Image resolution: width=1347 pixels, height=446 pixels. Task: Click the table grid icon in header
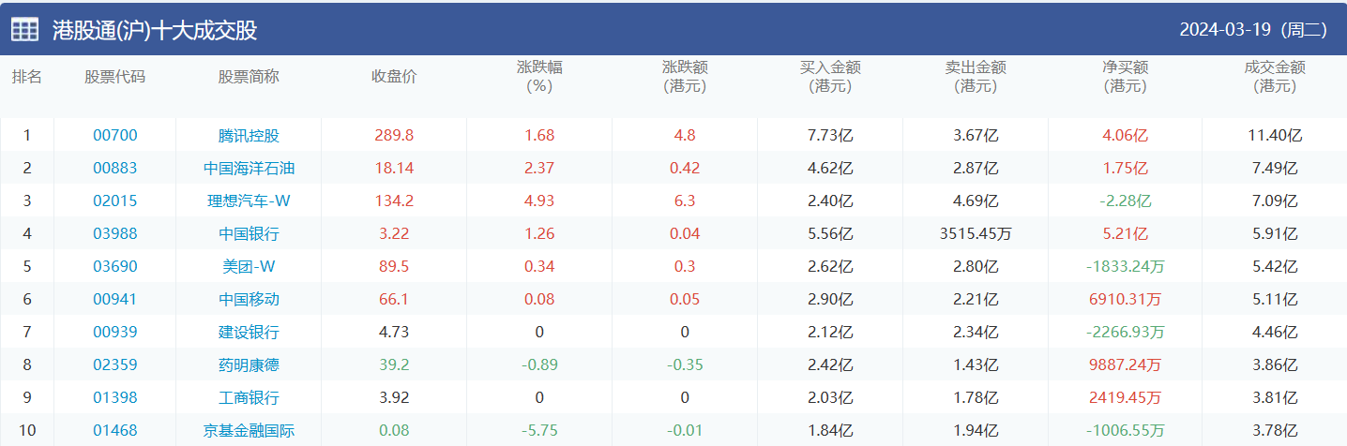click(24, 30)
